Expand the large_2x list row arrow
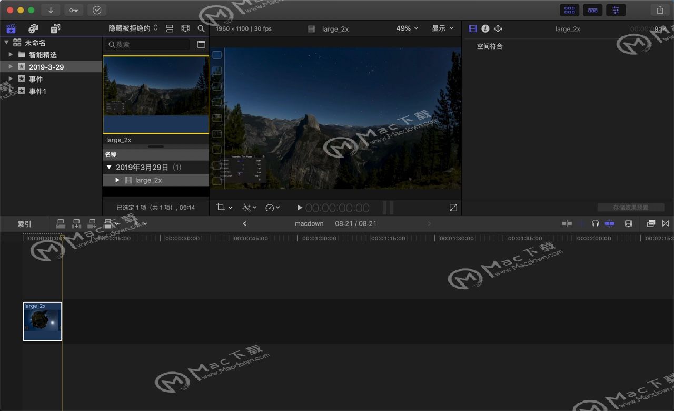674x411 pixels. click(117, 180)
